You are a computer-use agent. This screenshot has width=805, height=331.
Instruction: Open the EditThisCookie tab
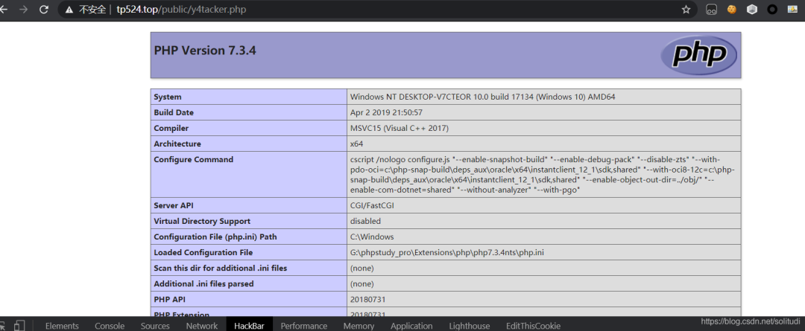coord(533,326)
